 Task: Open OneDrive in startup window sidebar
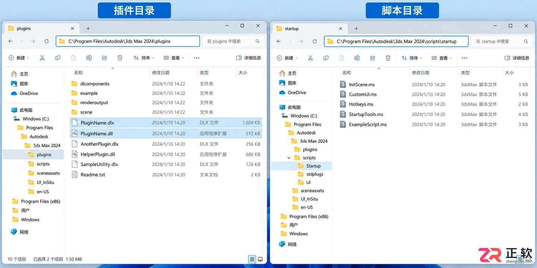(293, 93)
